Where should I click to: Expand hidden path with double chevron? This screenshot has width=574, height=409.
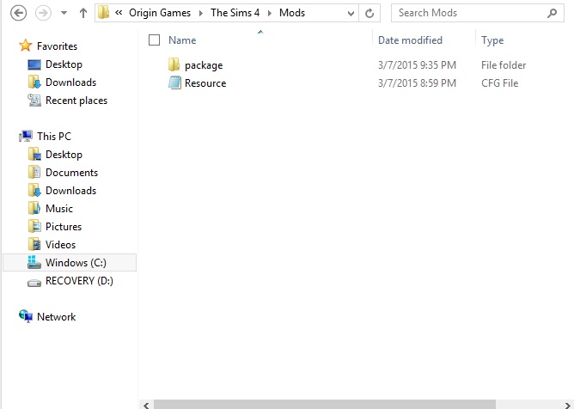point(119,13)
